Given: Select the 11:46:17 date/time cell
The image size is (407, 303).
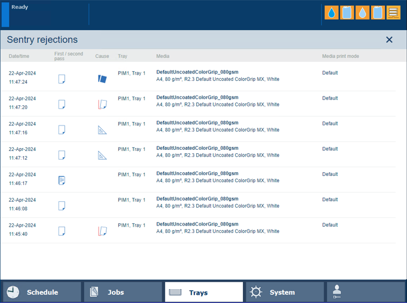Looking at the screenshot, I should pyautogui.click(x=23, y=179).
